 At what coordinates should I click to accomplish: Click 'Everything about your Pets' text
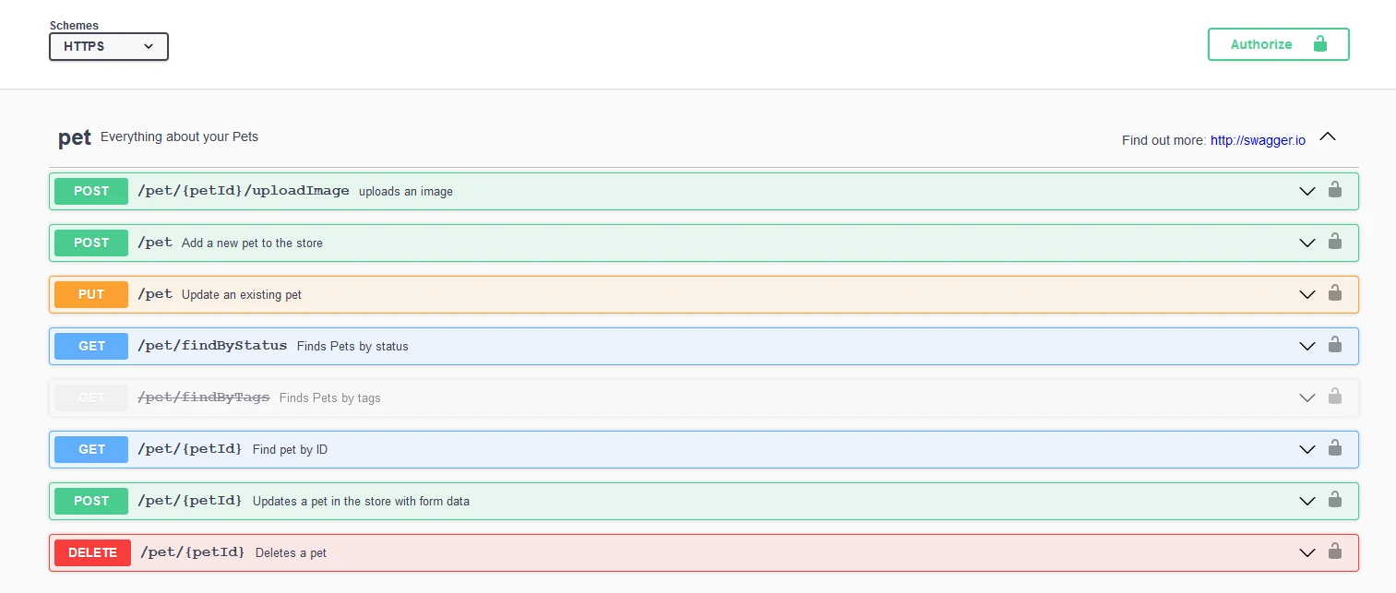pos(179,137)
